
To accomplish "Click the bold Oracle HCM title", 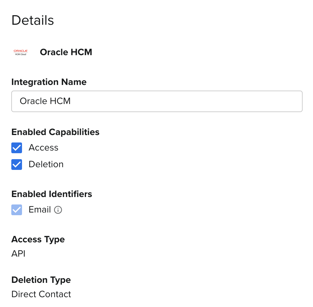I will click(66, 52).
